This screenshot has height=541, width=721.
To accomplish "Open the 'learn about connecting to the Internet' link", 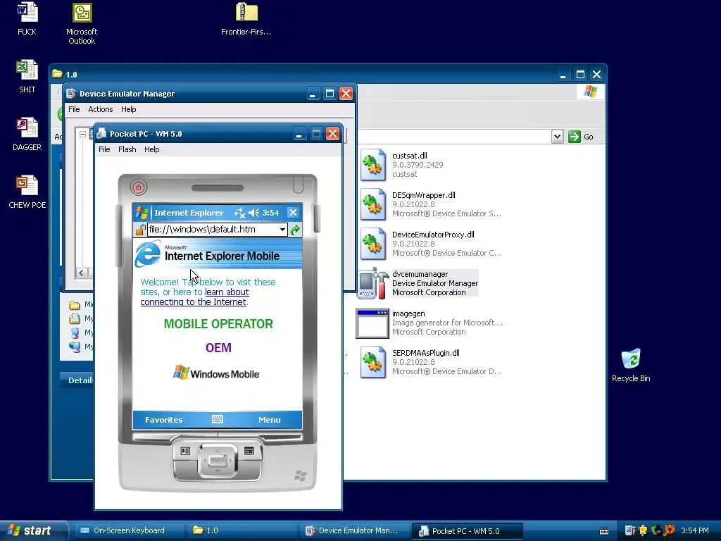I will coord(195,297).
